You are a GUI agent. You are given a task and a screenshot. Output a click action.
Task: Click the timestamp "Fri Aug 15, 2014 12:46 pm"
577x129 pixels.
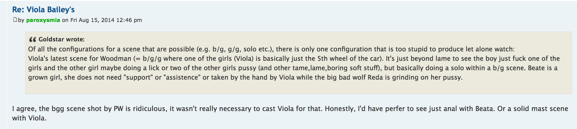[x=106, y=20]
